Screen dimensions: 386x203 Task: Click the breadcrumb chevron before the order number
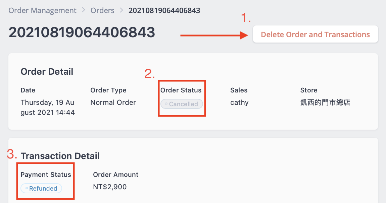point(121,10)
